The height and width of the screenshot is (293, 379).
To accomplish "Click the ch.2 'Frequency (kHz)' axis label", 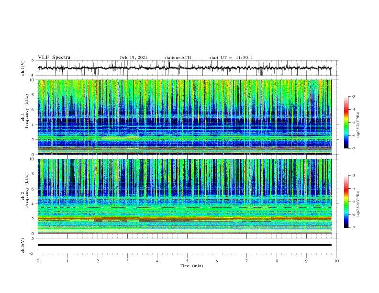I will point(27,190).
